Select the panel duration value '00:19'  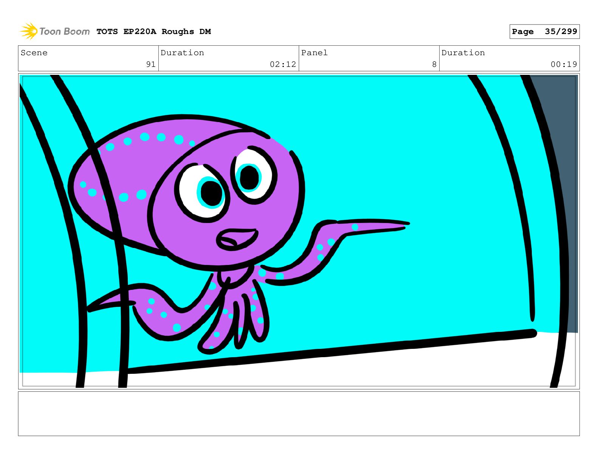pyautogui.click(x=564, y=64)
